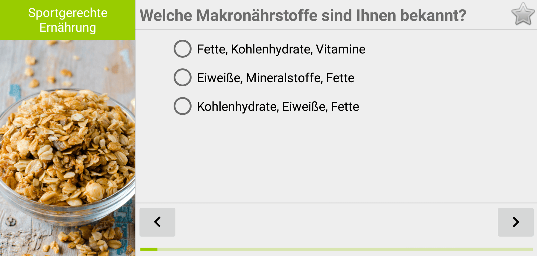
Task: Open the Sportgerechte Ernährung category header
Action: point(68,20)
